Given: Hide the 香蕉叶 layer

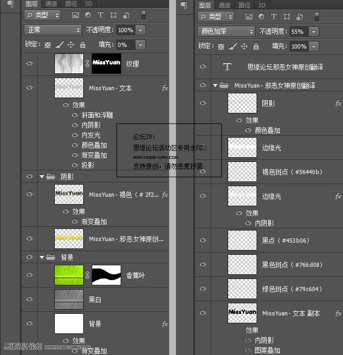Looking at the screenshot, I should (x=30, y=275).
